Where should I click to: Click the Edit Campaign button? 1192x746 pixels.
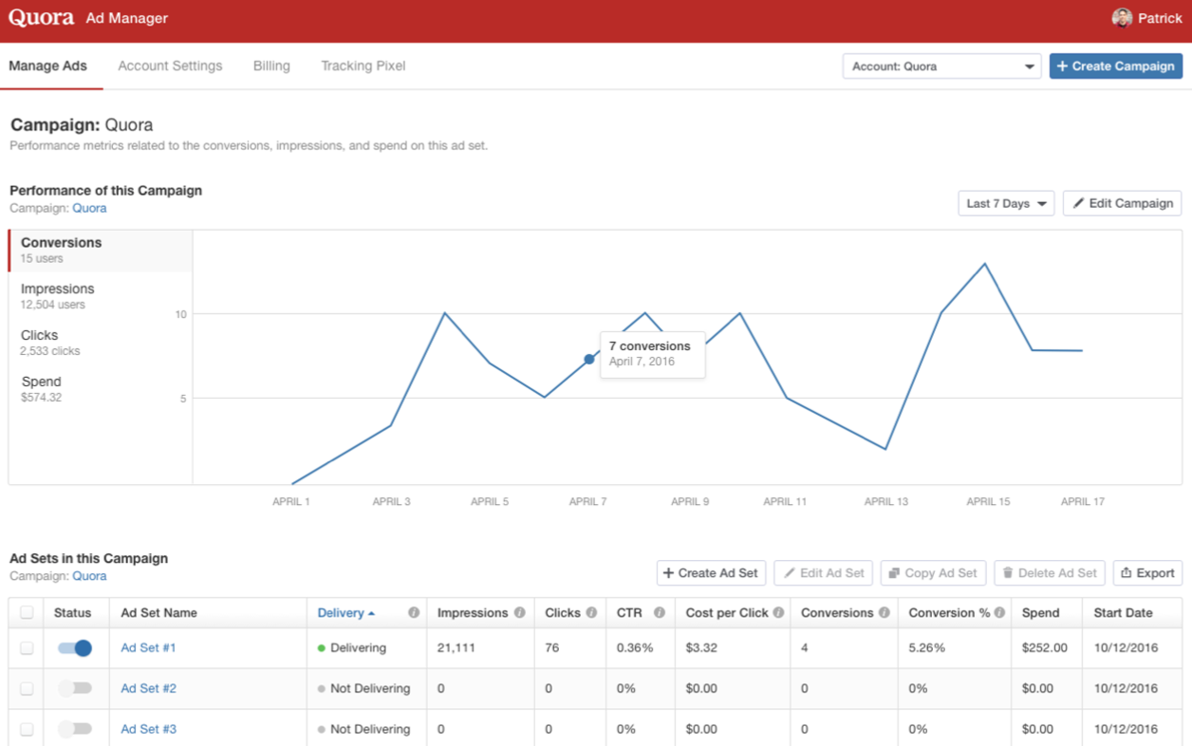[x=1123, y=203]
